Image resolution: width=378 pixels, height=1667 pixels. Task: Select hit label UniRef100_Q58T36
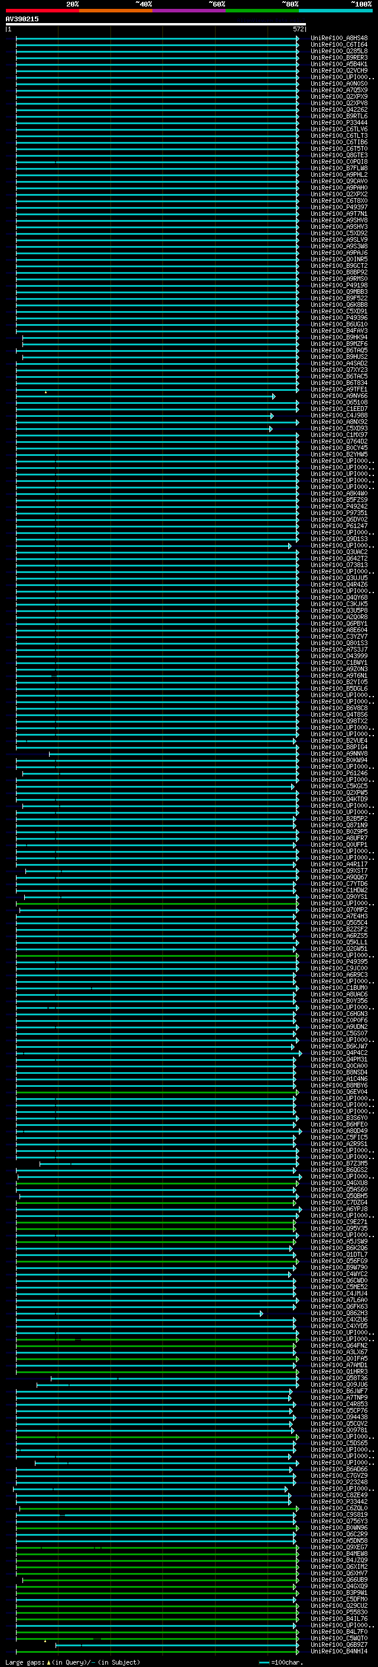click(x=339, y=1378)
